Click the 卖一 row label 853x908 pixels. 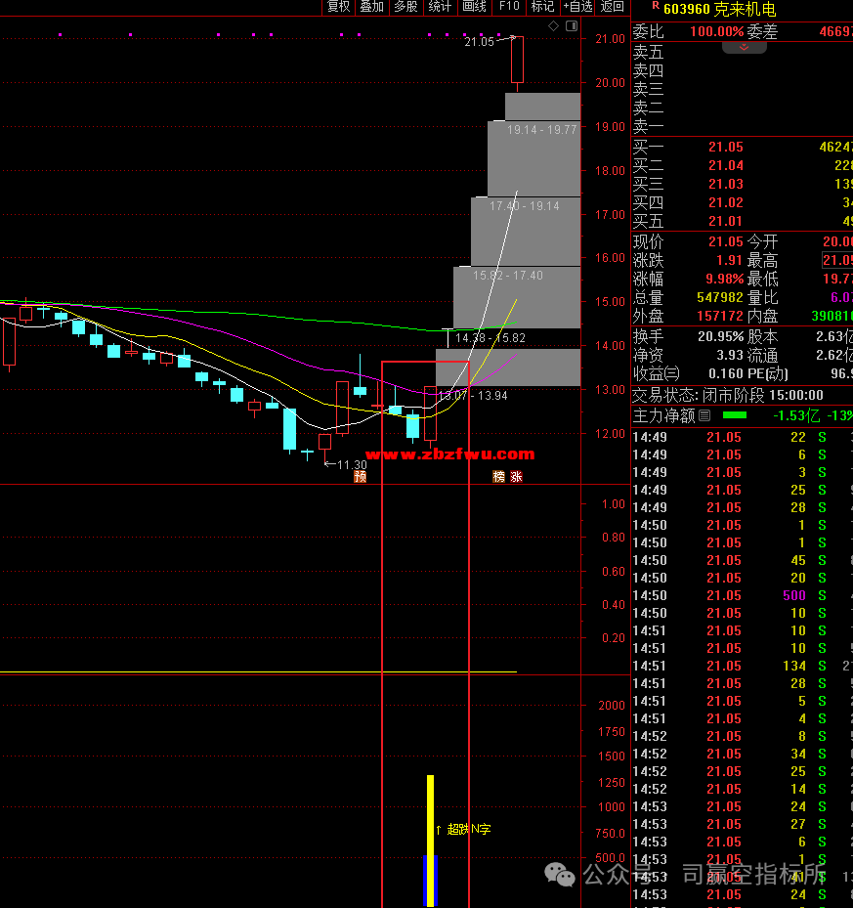coord(648,126)
